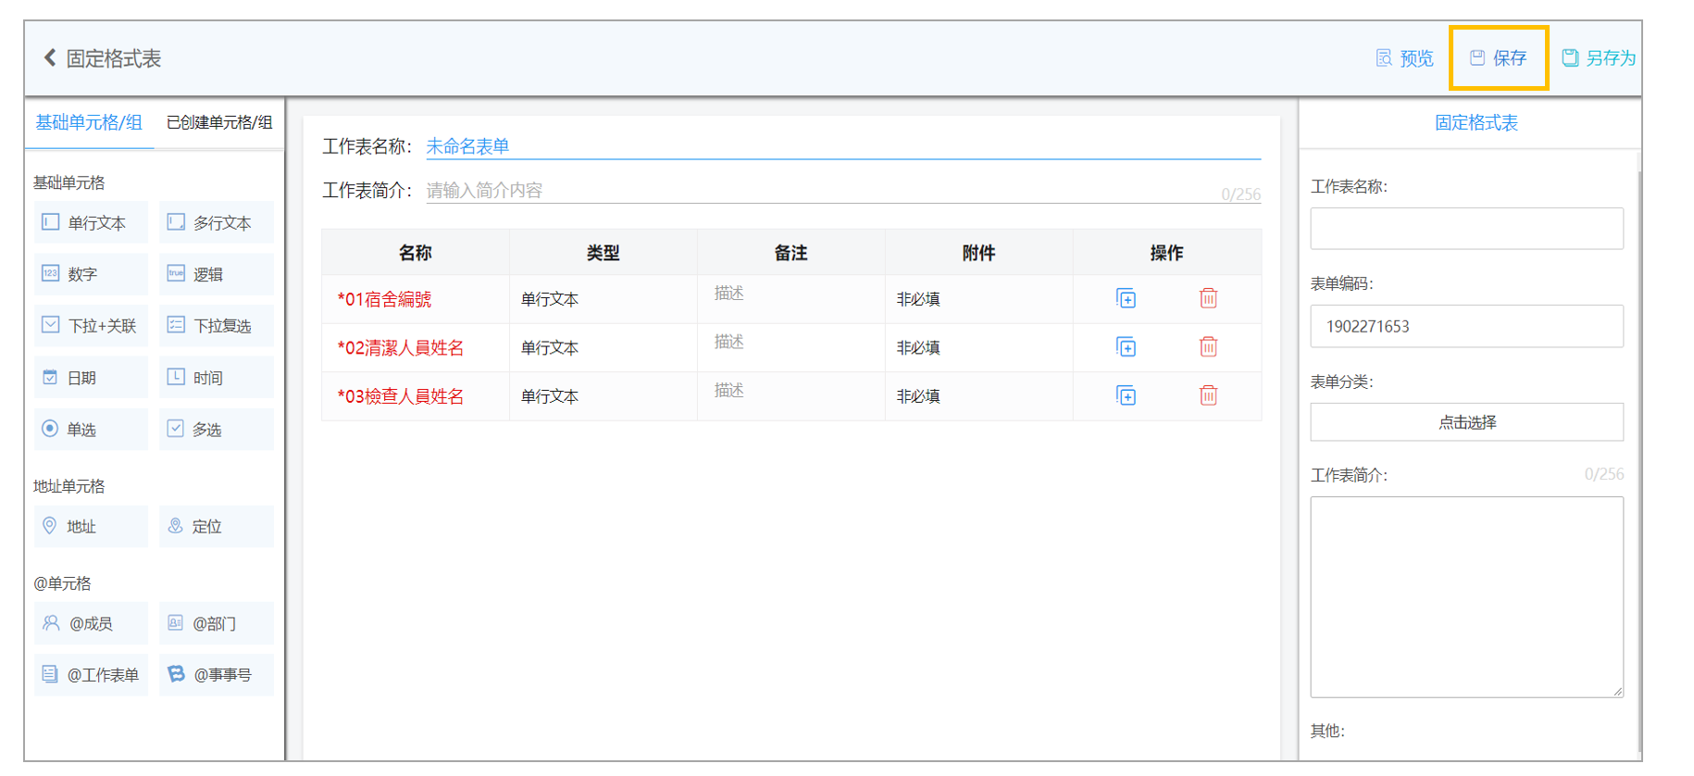Go back using the arrow beside 固定格式表
The image size is (1694, 776).
pyautogui.click(x=50, y=57)
